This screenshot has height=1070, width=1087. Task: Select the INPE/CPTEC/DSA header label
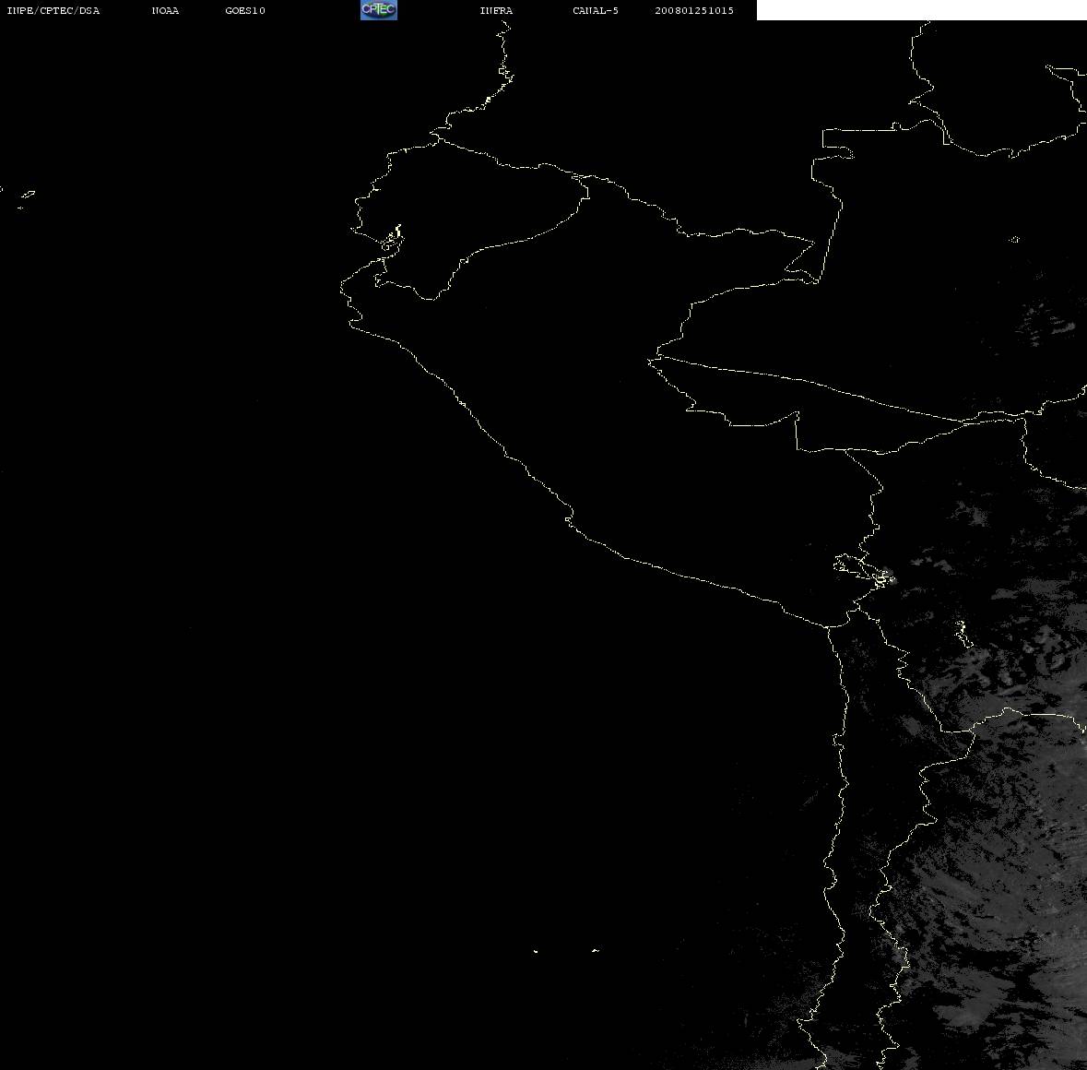(x=53, y=10)
